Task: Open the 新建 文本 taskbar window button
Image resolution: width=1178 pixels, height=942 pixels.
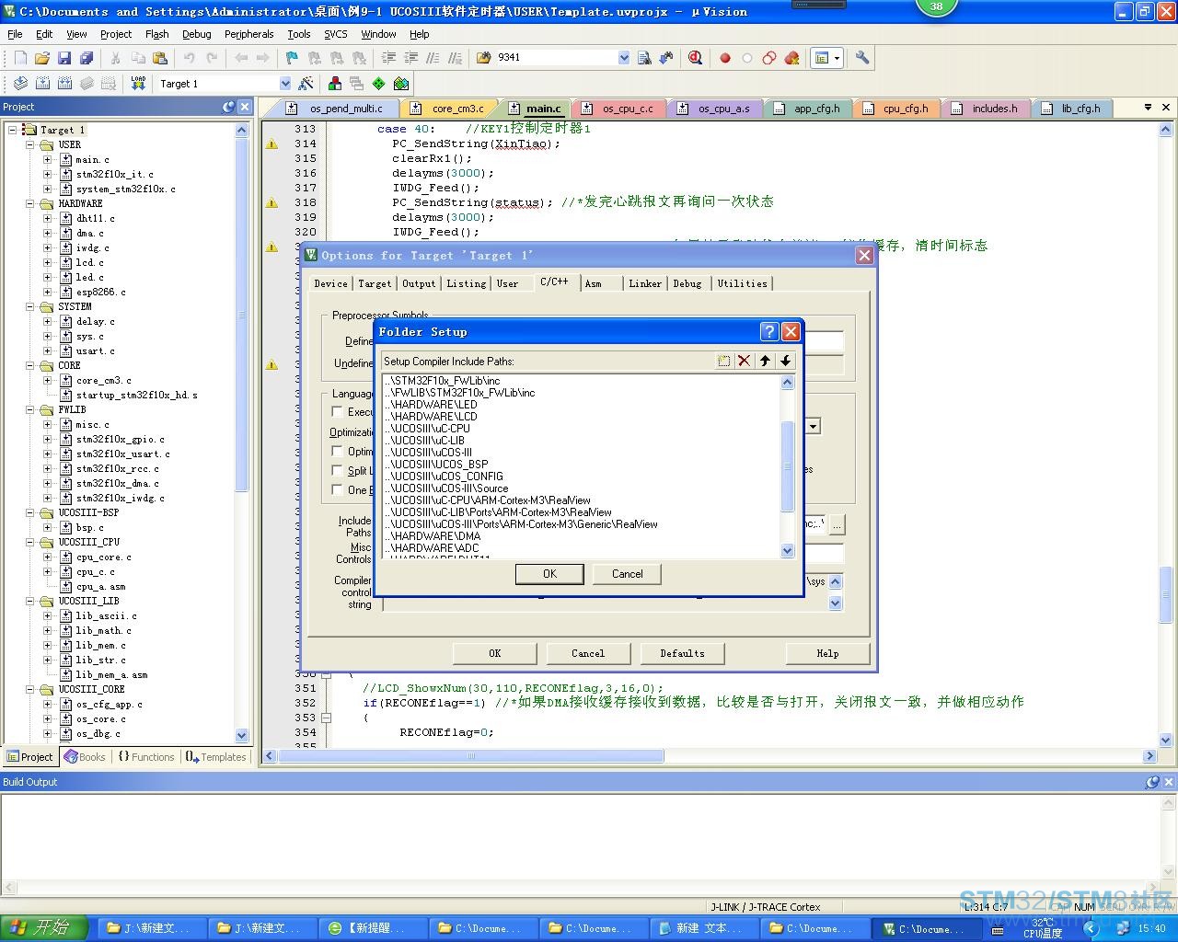Action: click(705, 928)
